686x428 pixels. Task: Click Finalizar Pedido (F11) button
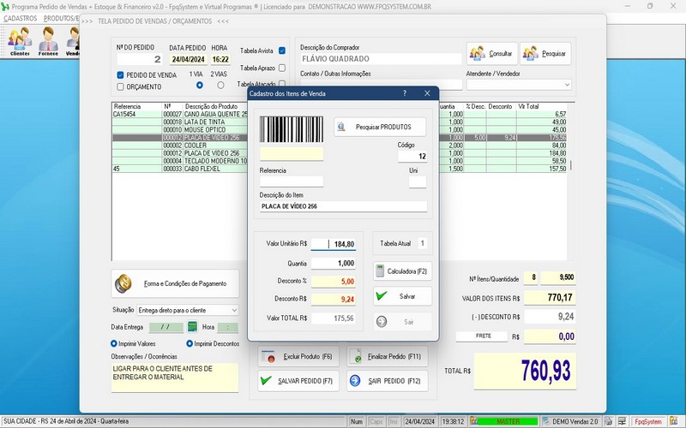[388, 356]
